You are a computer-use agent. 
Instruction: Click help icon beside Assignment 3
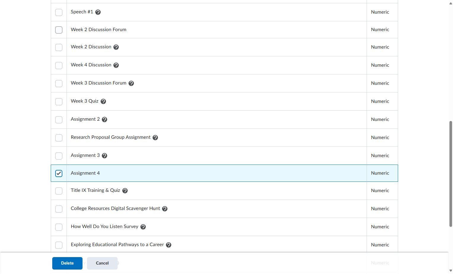pos(104,156)
